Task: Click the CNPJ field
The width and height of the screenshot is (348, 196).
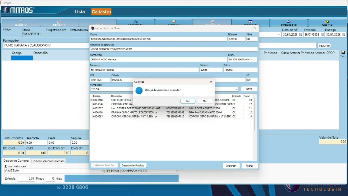Action: 243,59
